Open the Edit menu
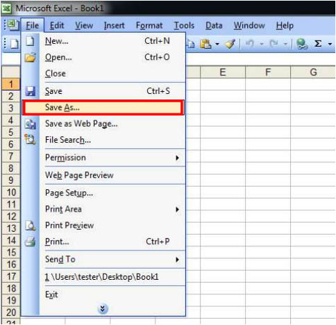Image resolution: width=336 pixels, height=325 pixels. (57, 25)
